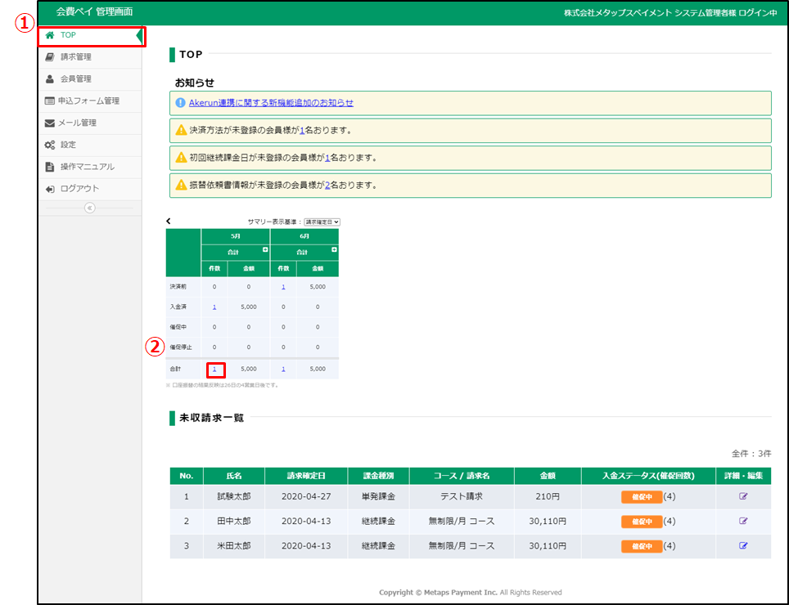789x605 pixels.
Task: Click 催促中 badge in 米田太郎 row
Action: click(642, 546)
